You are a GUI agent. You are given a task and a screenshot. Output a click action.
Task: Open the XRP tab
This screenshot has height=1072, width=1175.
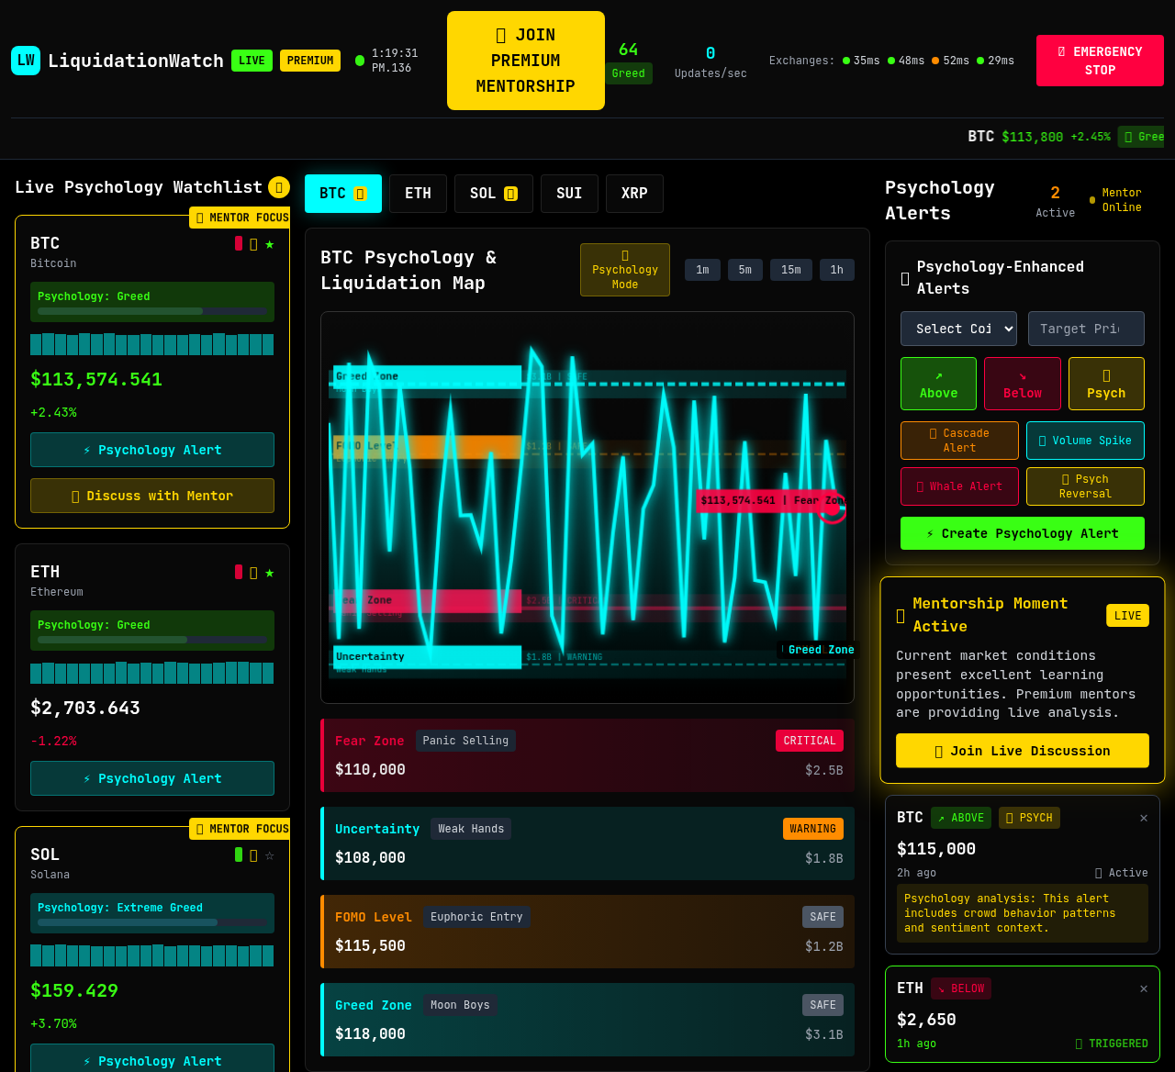click(634, 194)
